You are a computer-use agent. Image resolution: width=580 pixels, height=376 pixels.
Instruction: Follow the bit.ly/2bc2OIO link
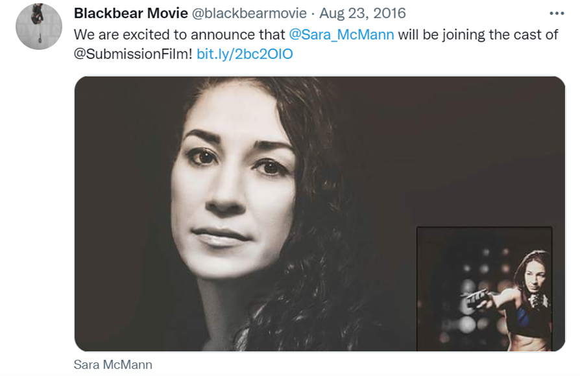coord(245,54)
